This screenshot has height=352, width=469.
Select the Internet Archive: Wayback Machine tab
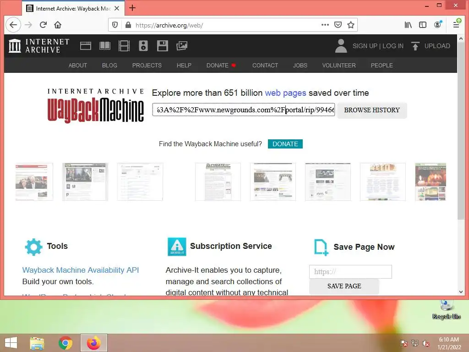73,8
